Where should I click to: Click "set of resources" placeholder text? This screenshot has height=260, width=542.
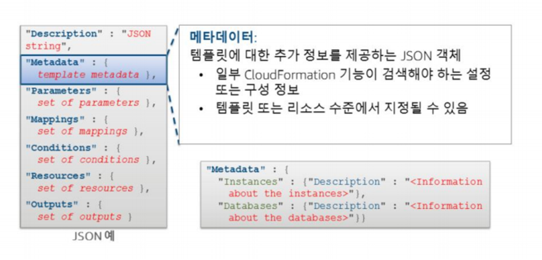tap(85, 188)
